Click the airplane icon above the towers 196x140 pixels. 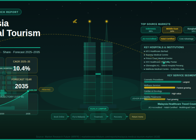tap(75, 21)
